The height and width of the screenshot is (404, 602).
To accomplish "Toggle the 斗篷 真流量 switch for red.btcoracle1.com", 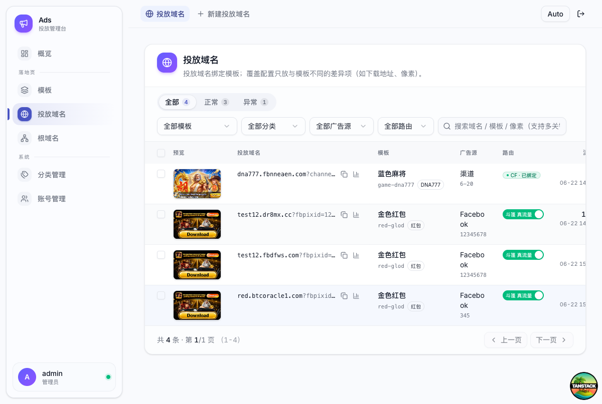I will [x=523, y=295].
